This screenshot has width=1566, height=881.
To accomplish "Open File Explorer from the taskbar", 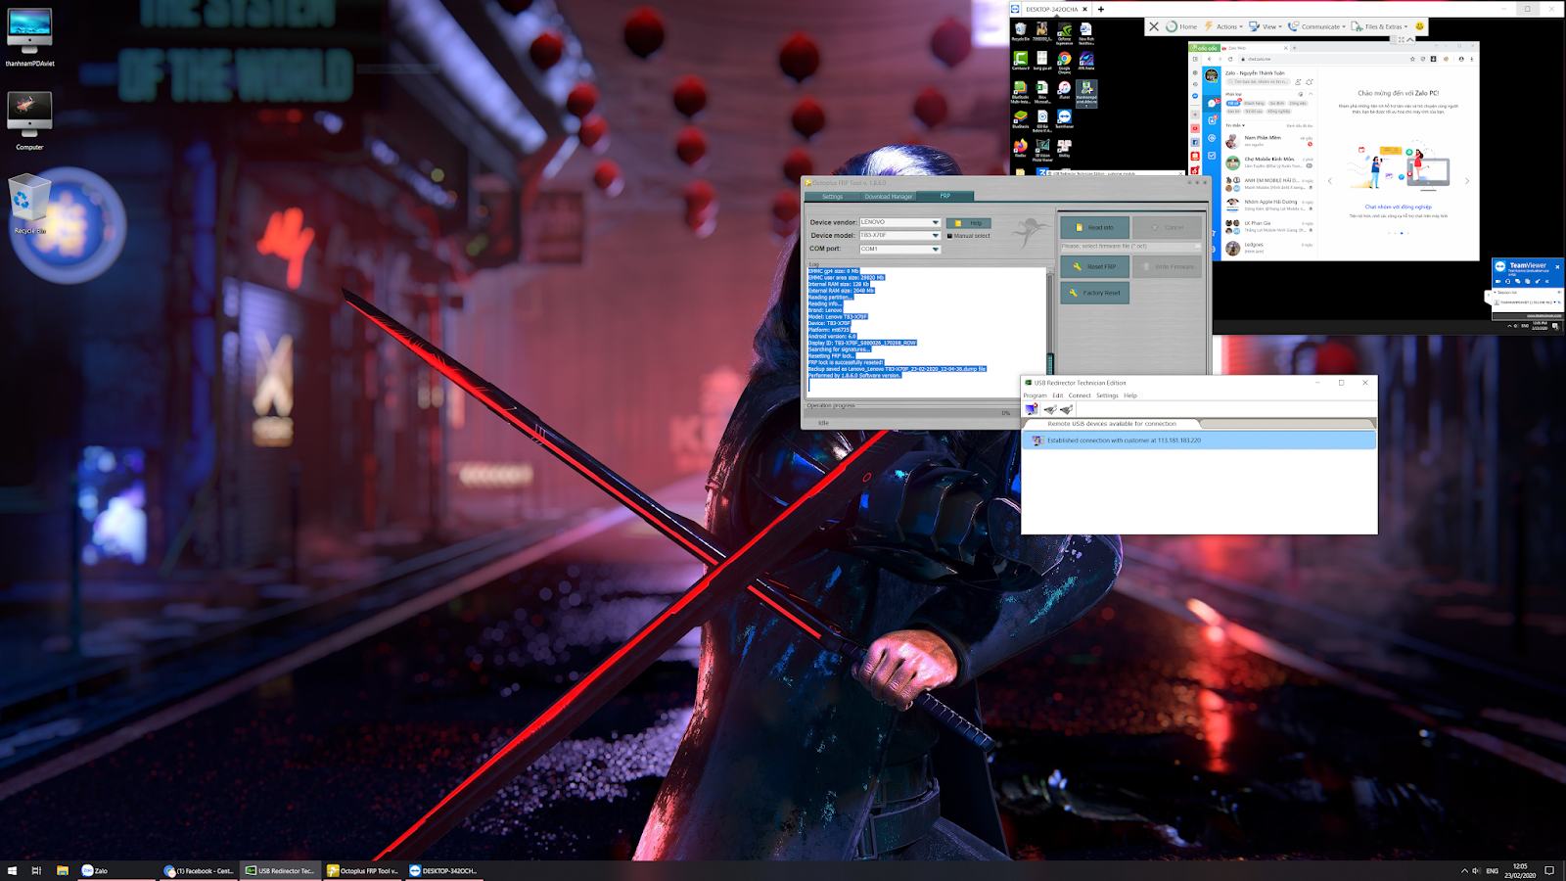I will pos(62,870).
